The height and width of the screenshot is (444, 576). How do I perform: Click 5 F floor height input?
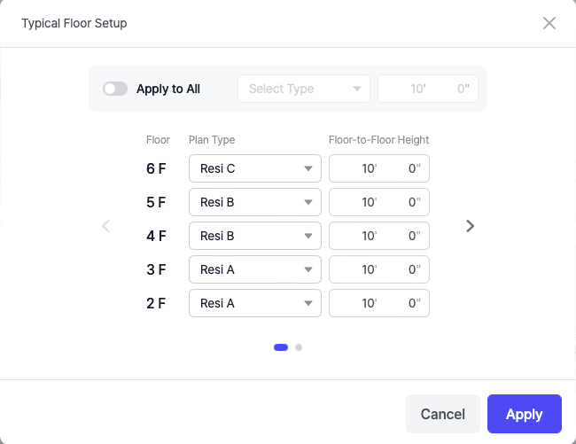pyautogui.click(x=378, y=202)
